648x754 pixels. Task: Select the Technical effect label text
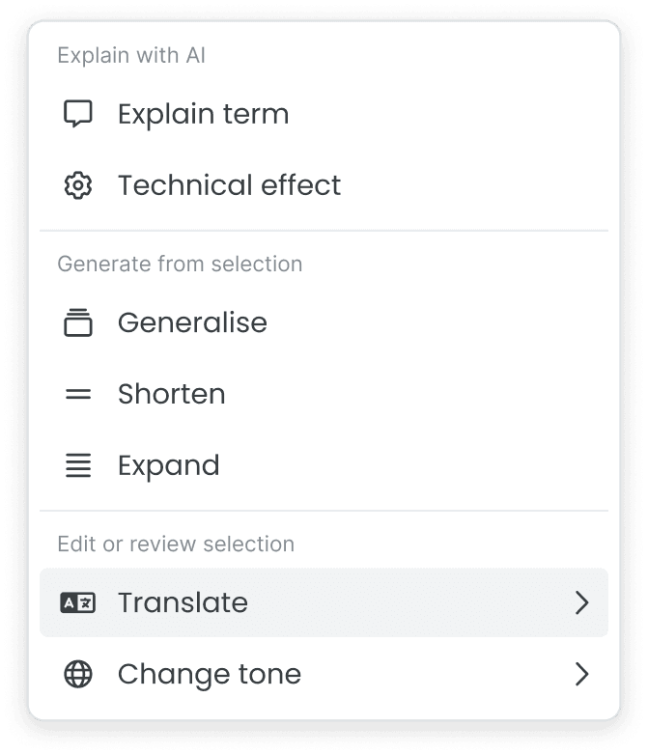coord(229,185)
